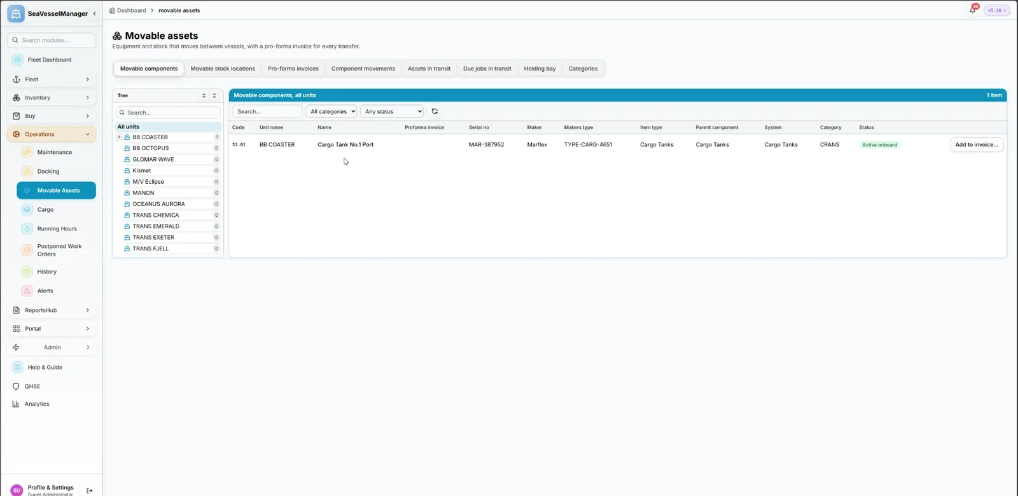Expand the ReportsHub sidebar section
Screen dimensions: 1018x496
tap(52, 310)
